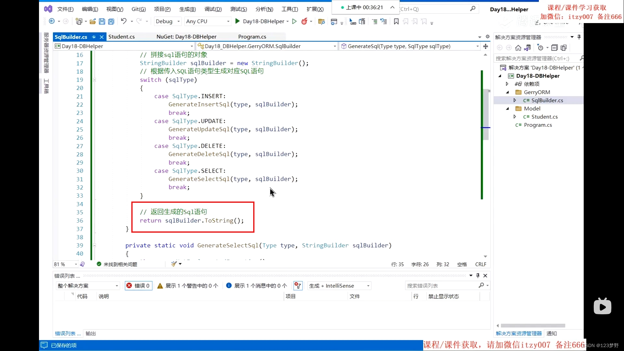Switch to the Student.cs tab
Screen dimensions: 624x351
coord(122,37)
